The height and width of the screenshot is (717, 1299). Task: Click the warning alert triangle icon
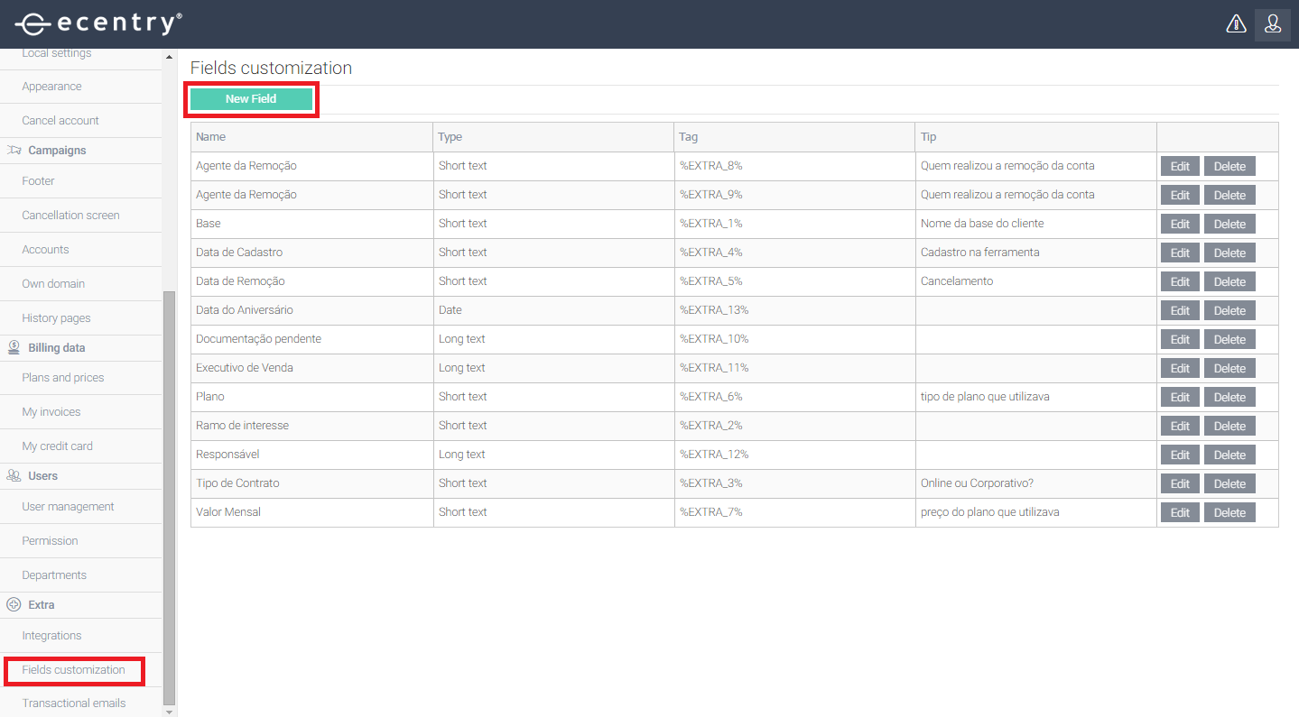[x=1236, y=24]
